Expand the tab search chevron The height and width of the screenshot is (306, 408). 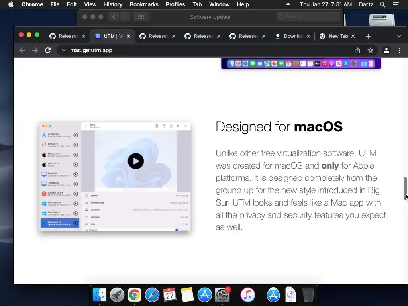pos(399,36)
